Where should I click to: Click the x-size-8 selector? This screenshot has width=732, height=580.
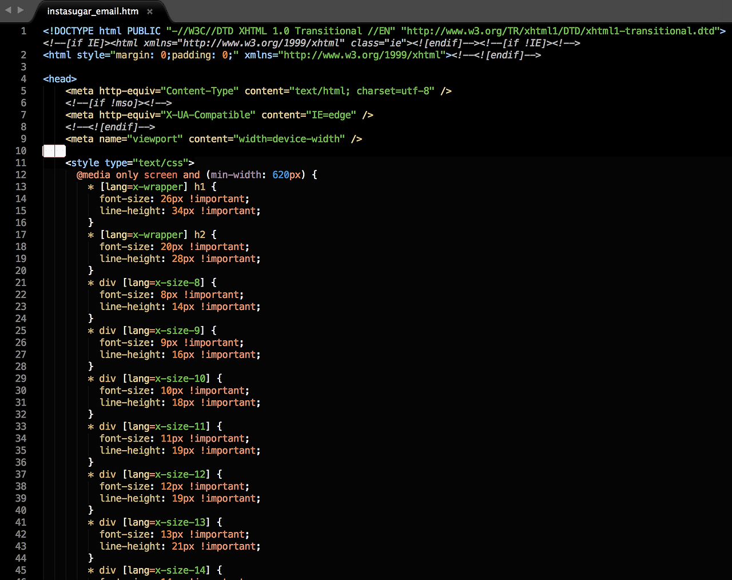(152, 283)
